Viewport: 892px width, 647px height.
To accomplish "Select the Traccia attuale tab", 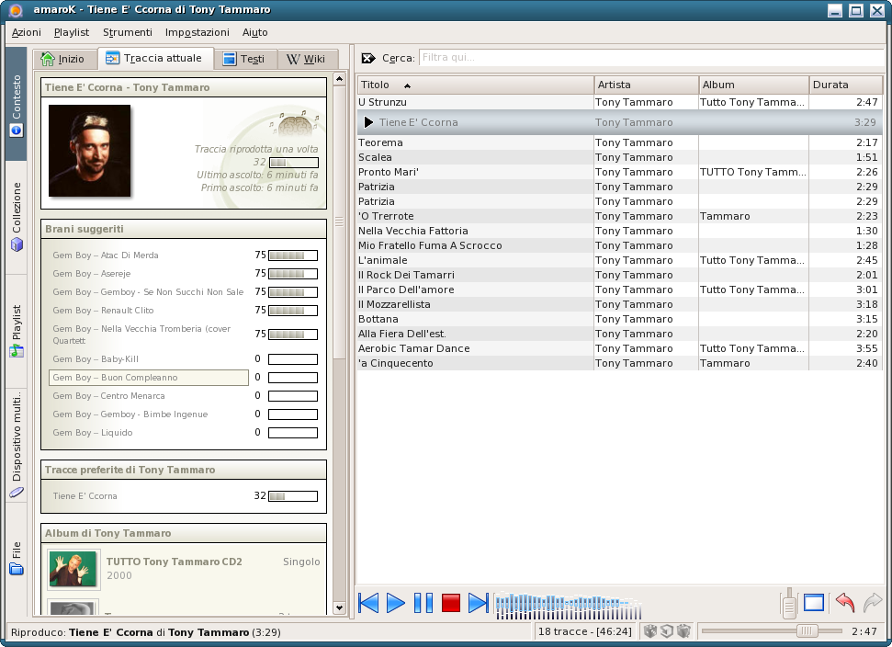I will click(155, 58).
